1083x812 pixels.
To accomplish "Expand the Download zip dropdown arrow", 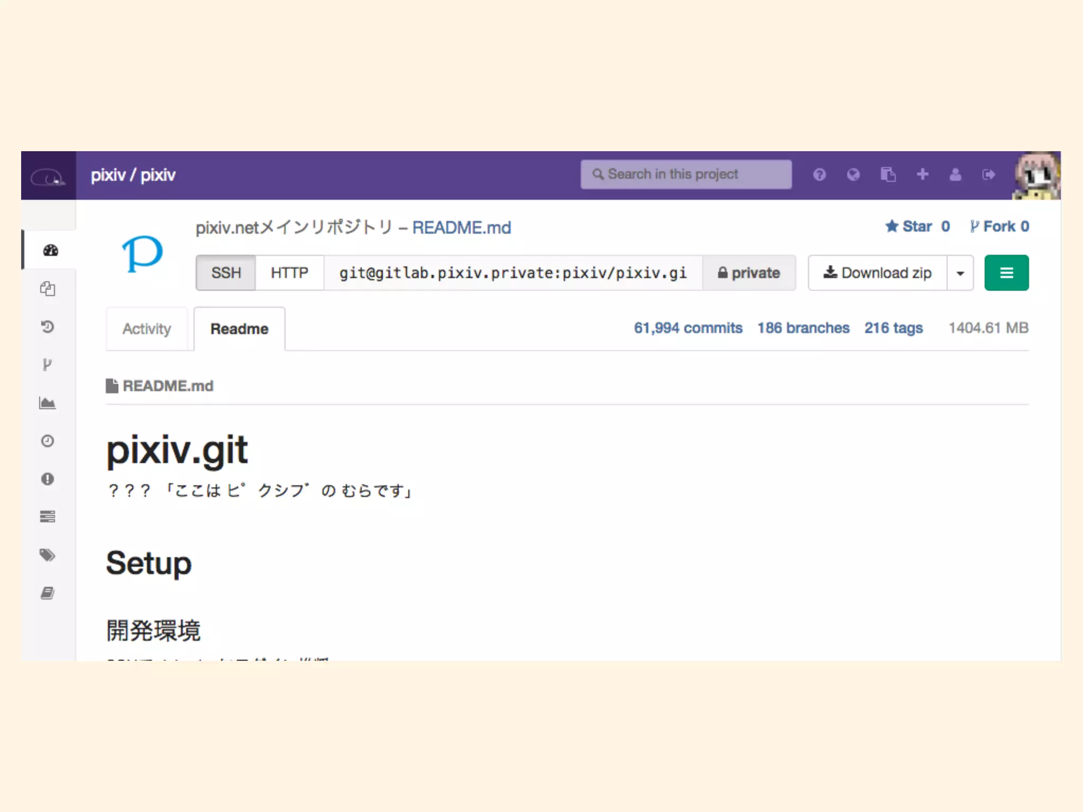I will pos(960,273).
